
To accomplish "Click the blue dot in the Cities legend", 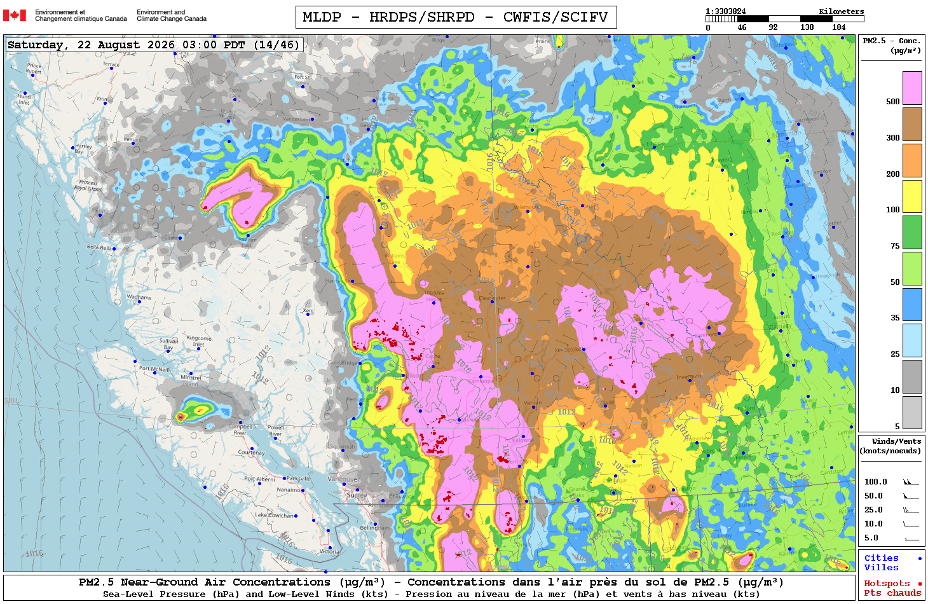I will (920, 559).
